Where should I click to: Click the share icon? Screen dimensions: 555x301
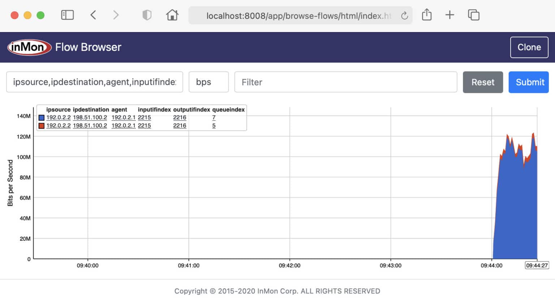(427, 15)
